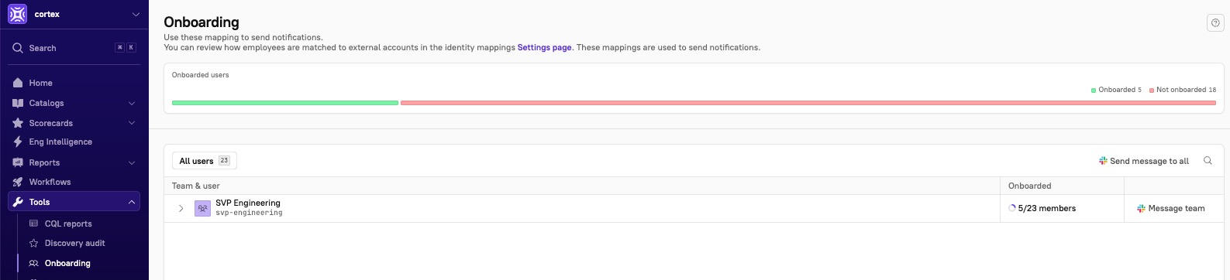Click the Search magnifier icon in sidebar

click(x=17, y=48)
